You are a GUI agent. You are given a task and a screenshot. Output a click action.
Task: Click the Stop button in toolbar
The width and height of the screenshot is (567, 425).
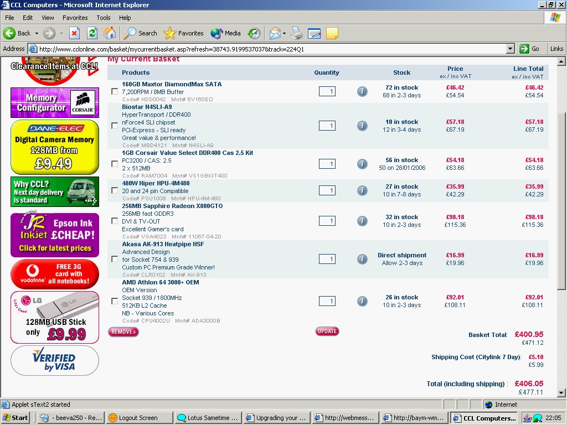click(x=74, y=33)
